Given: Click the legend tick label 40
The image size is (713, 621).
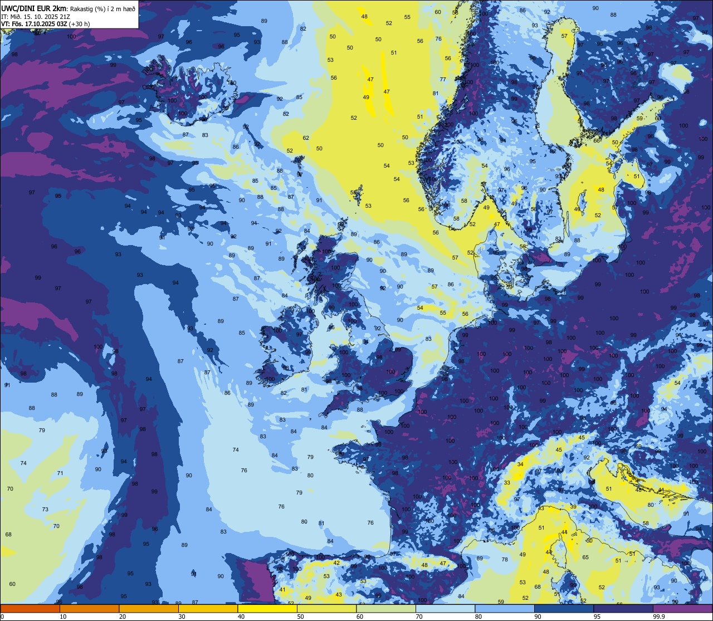Looking at the screenshot, I should pos(241,617).
